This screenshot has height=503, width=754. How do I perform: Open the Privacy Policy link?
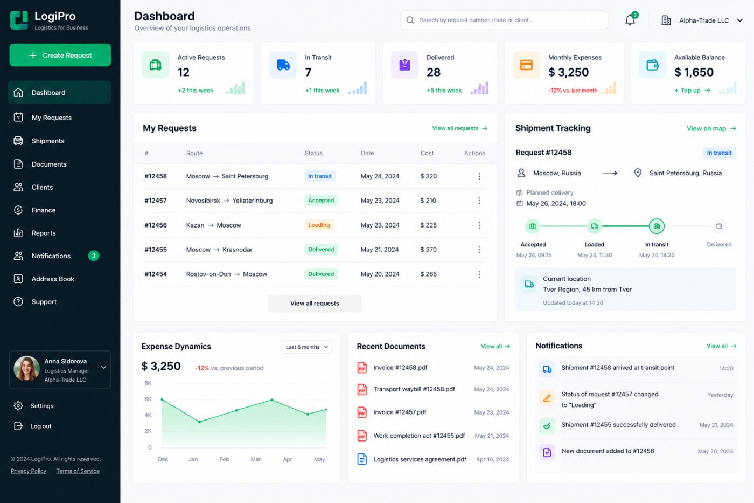29,471
